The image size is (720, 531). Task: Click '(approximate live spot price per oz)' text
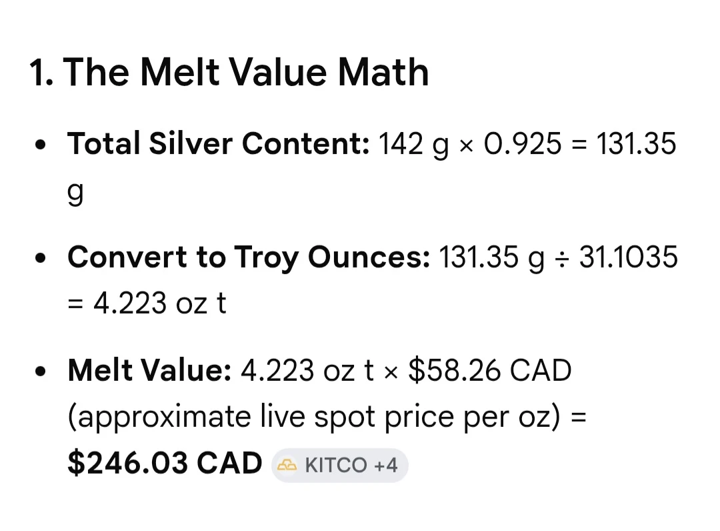(x=313, y=417)
